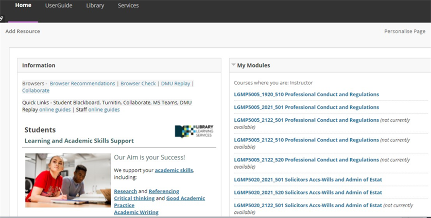Click the Information panel header
This screenshot has height=218, width=431.
[119, 65]
